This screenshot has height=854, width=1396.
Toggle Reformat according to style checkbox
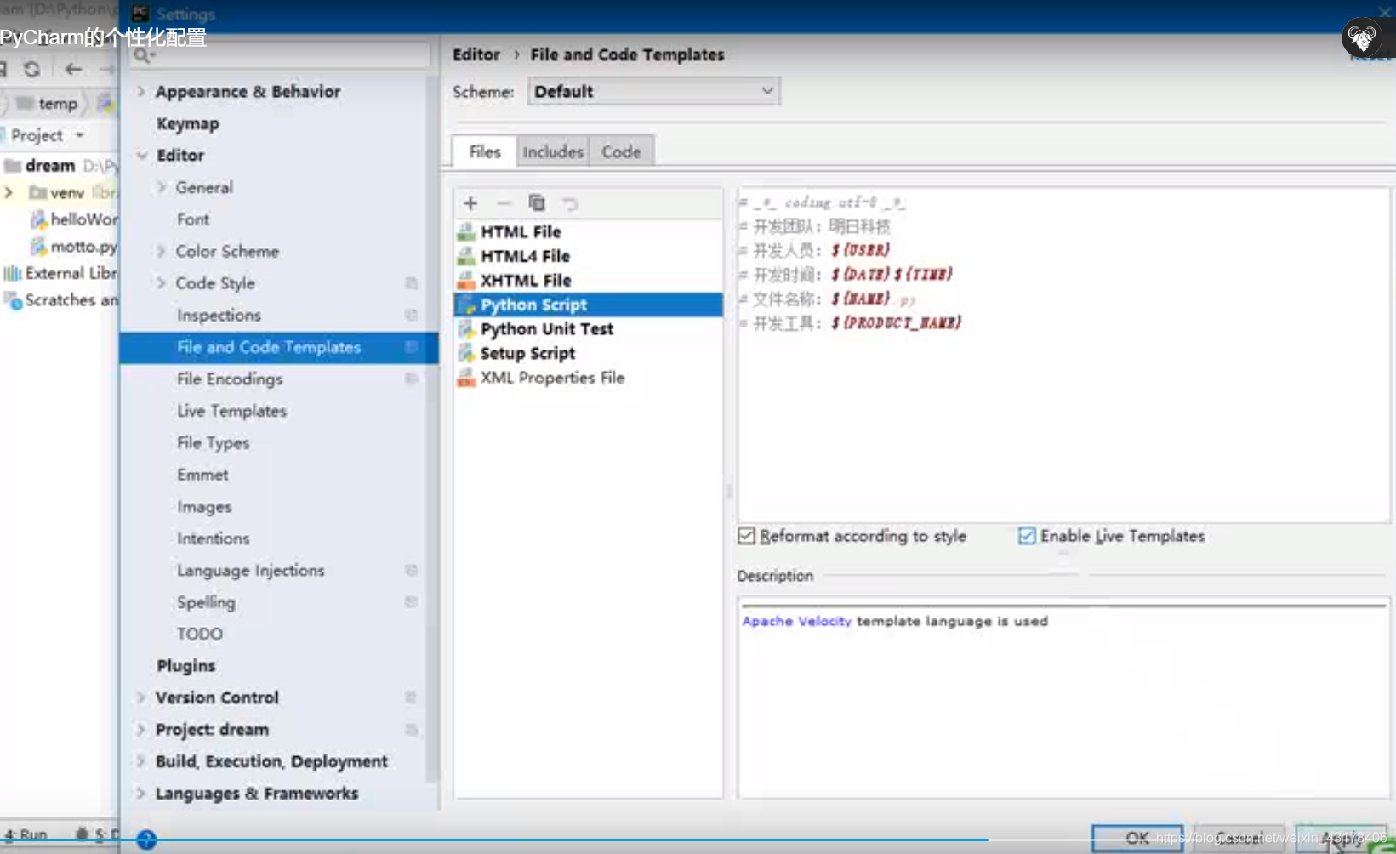(x=746, y=536)
